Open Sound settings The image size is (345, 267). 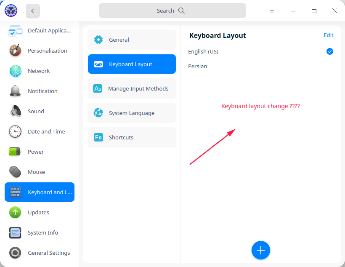pos(36,111)
